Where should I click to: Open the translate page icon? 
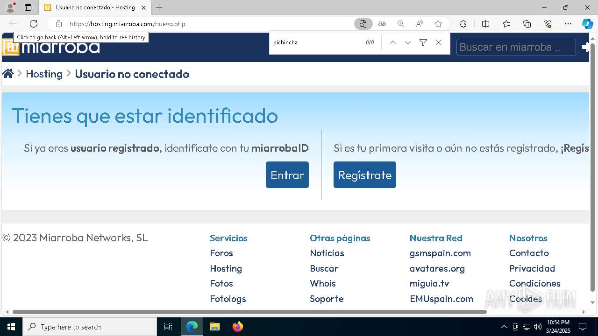coord(382,24)
